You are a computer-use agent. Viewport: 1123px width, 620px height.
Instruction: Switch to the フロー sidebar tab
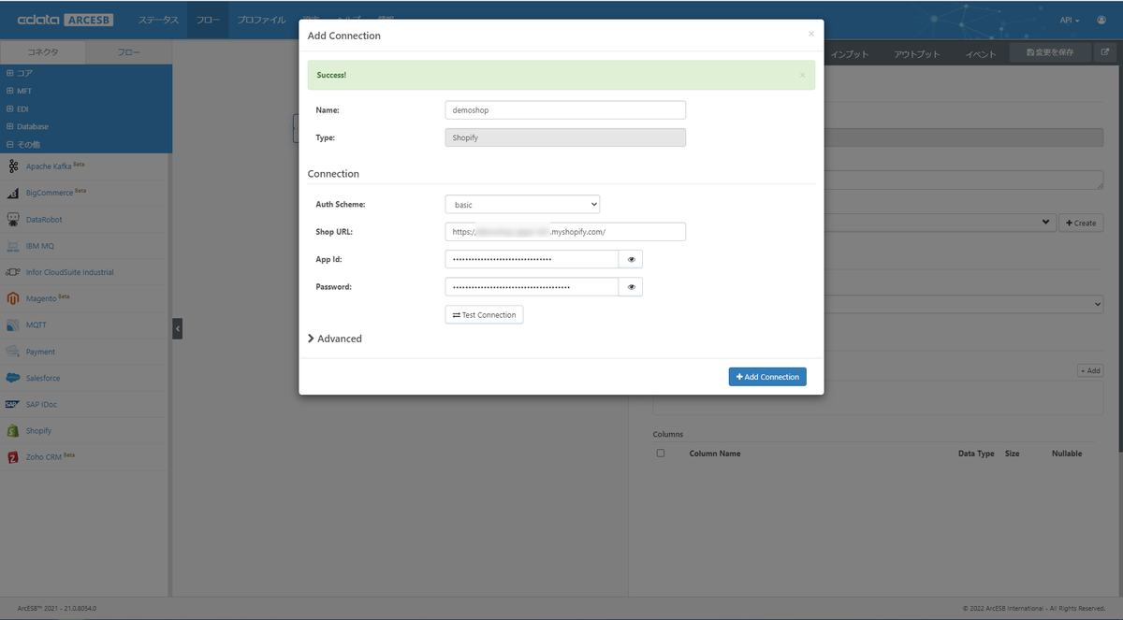point(129,53)
